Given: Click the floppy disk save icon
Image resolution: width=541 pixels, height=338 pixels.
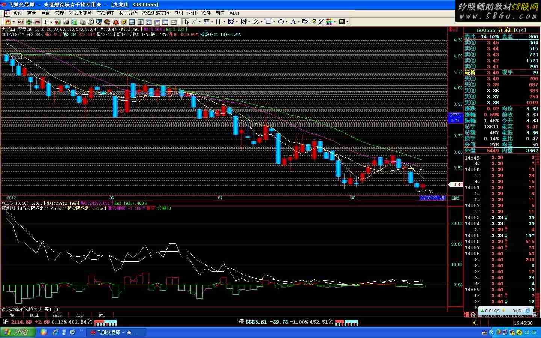Looking at the screenshot, I should [x=342, y=22].
